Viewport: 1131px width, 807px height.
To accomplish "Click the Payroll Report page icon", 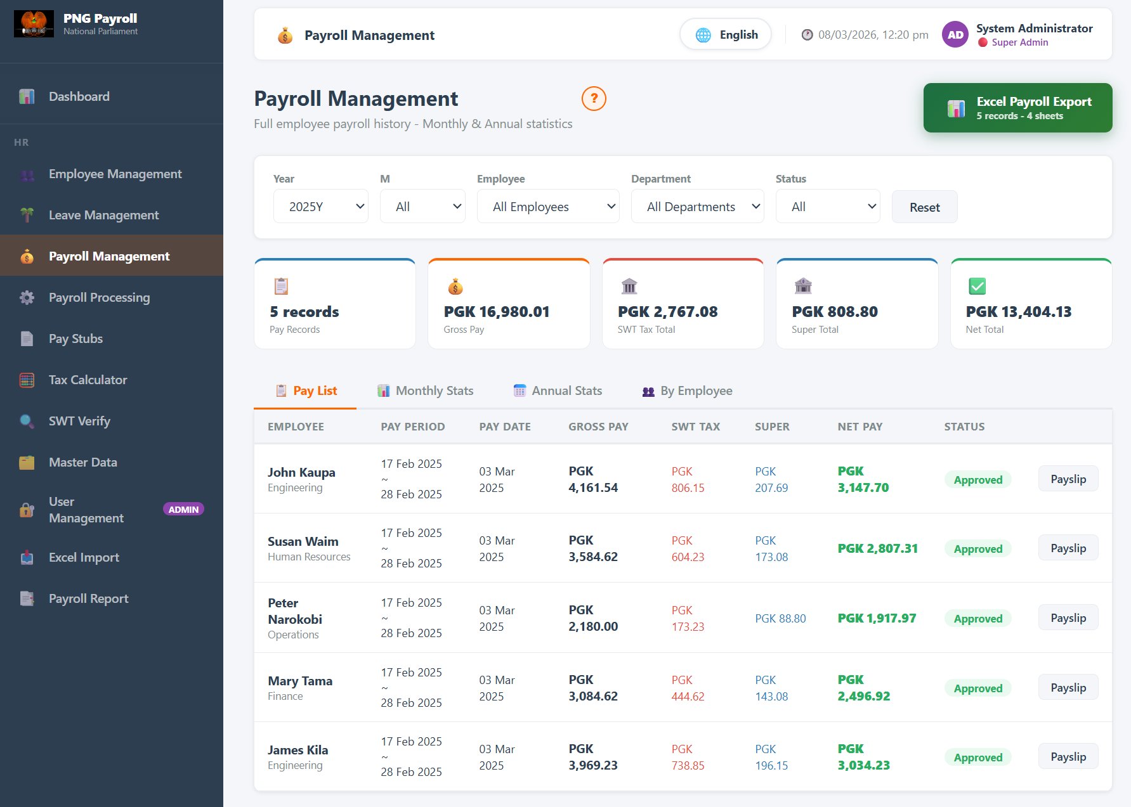I will coord(27,599).
